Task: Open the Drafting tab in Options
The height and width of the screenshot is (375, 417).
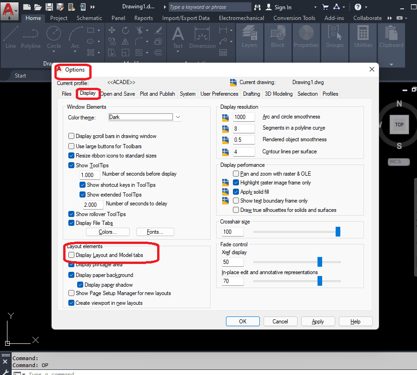Action: pyautogui.click(x=252, y=94)
